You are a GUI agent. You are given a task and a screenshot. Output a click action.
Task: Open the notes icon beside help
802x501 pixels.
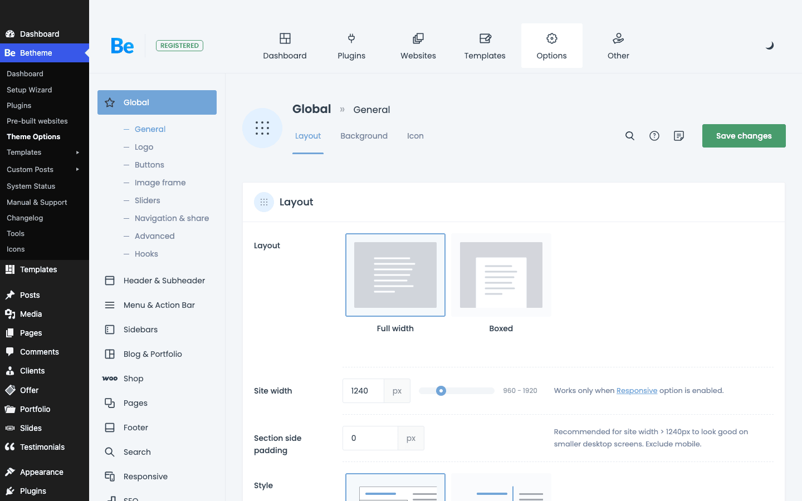[679, 136]
